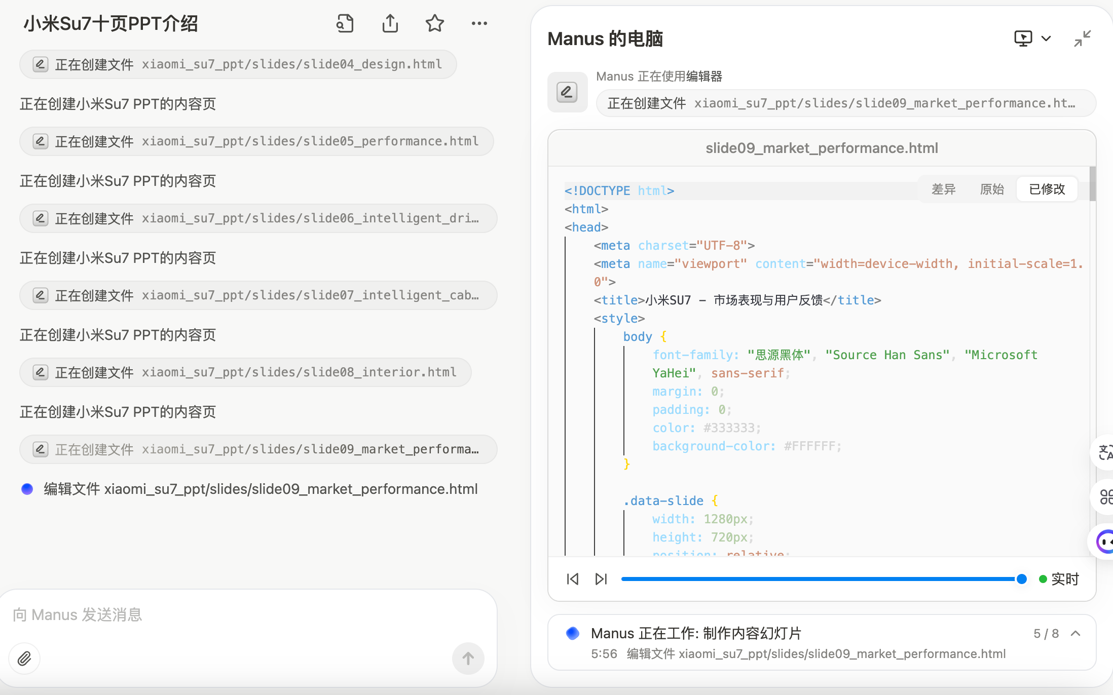
Task: Switch to the 原始 original tab
Action: 992,189
